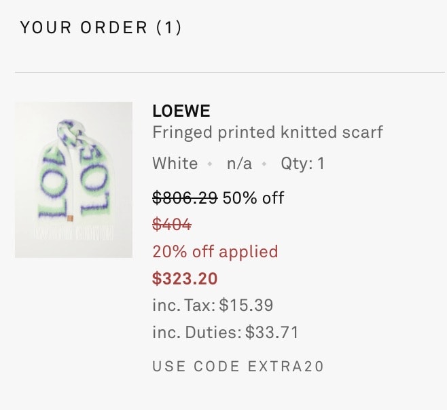
Task: Click the 20% off applied message
Action: 215,252
